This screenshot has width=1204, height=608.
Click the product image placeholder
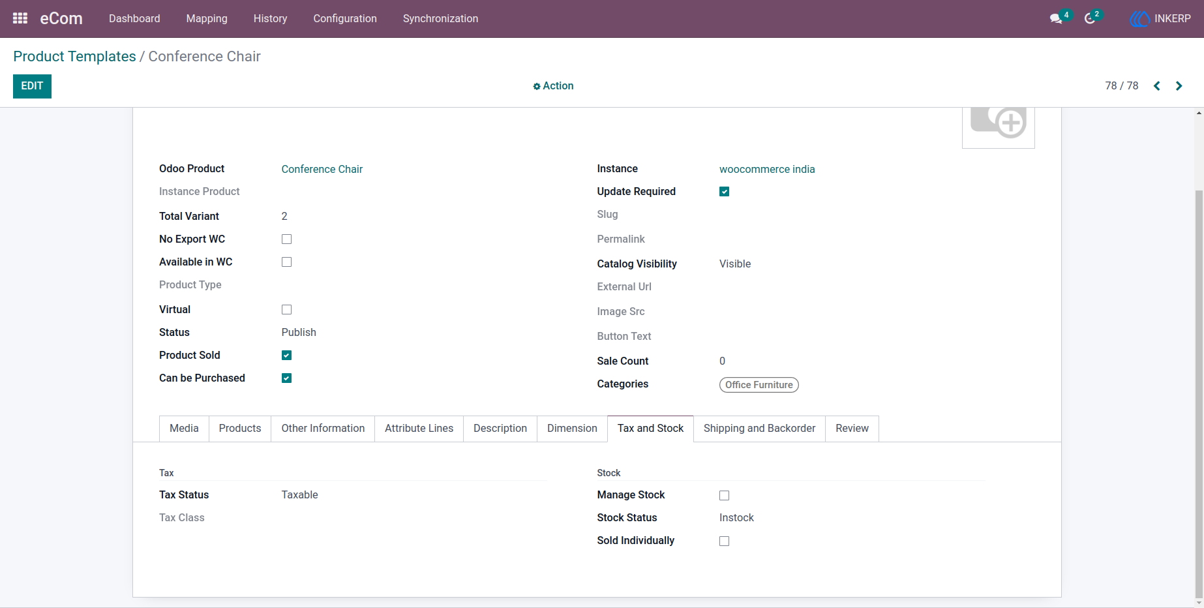[999, 127]
